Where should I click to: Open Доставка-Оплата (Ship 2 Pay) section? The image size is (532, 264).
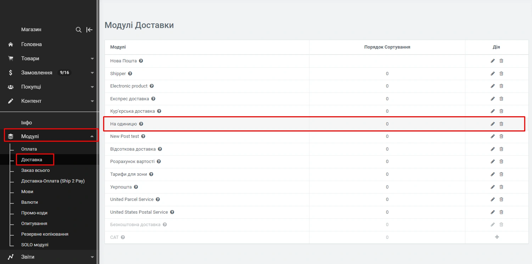53,181
